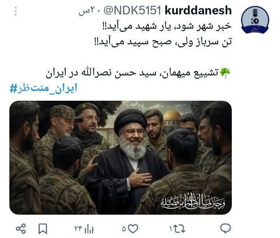Bookmark this tweet
The height and width of the screenshot is (238, 280).
click(43, 229)
